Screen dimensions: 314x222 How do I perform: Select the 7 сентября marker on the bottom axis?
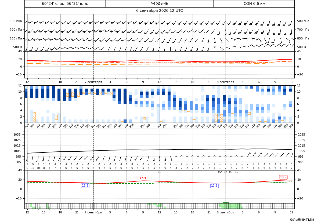[x=93, y=212]
